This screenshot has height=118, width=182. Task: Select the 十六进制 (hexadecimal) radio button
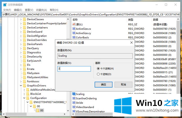pyautogui.click(x=99, y=68)
